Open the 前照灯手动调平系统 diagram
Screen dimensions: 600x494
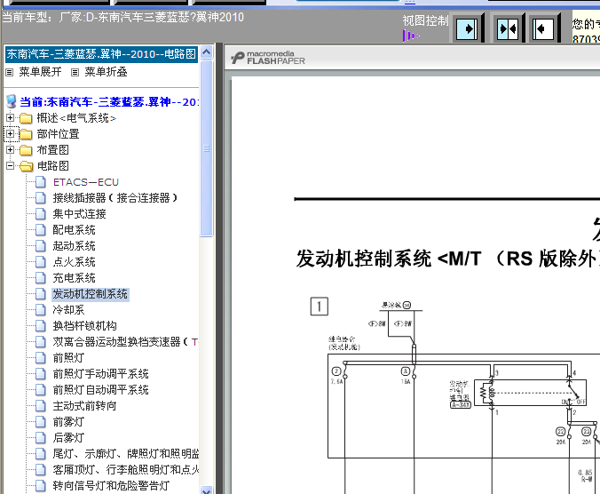point(101,374)
